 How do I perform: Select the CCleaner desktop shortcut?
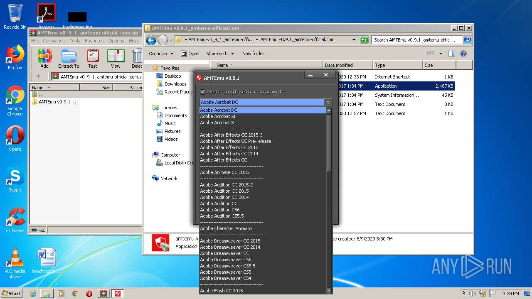pos(15,220)
